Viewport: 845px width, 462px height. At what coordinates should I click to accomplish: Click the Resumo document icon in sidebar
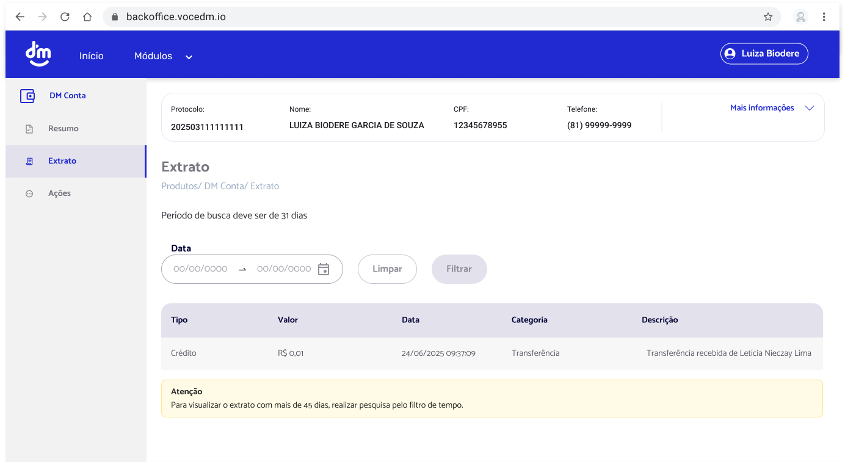click(x=29, y=128)
